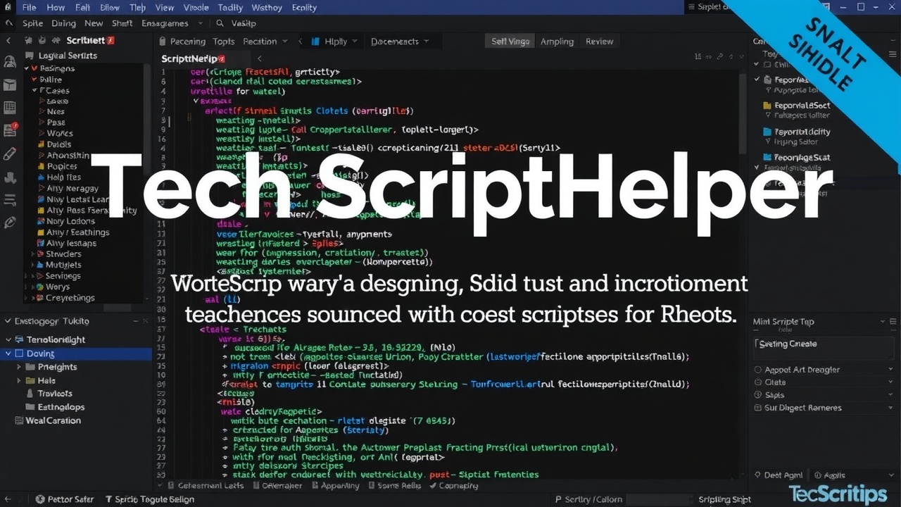Screen dimensions: 901x507
Task: Open the File menu
Action: [x=29, y=8]
